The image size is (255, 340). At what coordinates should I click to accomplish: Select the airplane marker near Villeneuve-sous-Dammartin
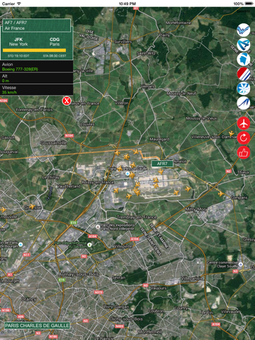232,134
